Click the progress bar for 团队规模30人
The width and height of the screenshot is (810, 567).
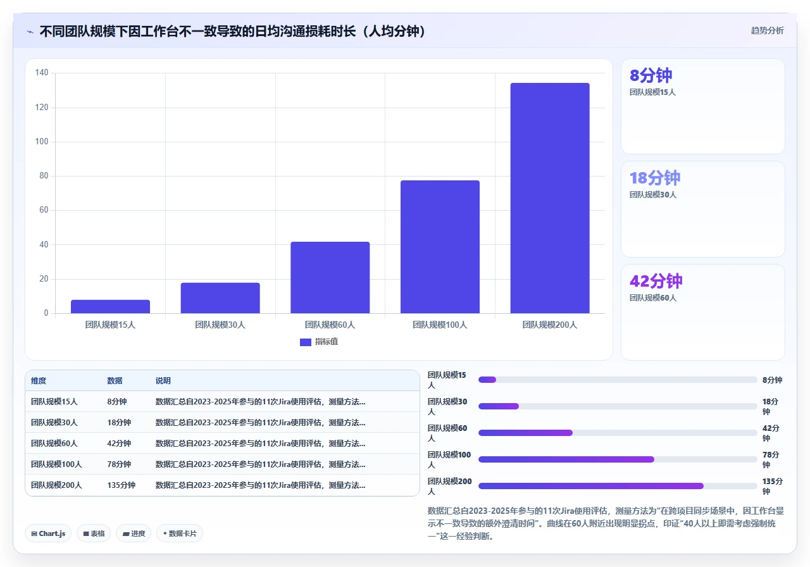[x=618, y=406]
